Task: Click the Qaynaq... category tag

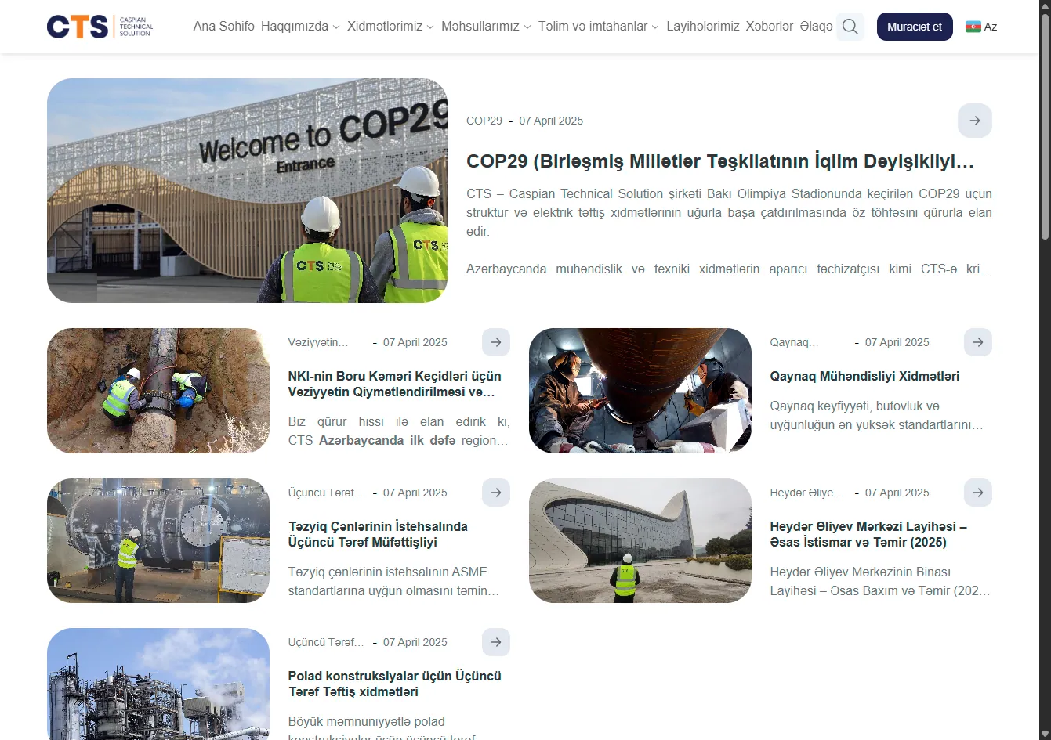Action: pyautogui.click(x=794, y=342)
